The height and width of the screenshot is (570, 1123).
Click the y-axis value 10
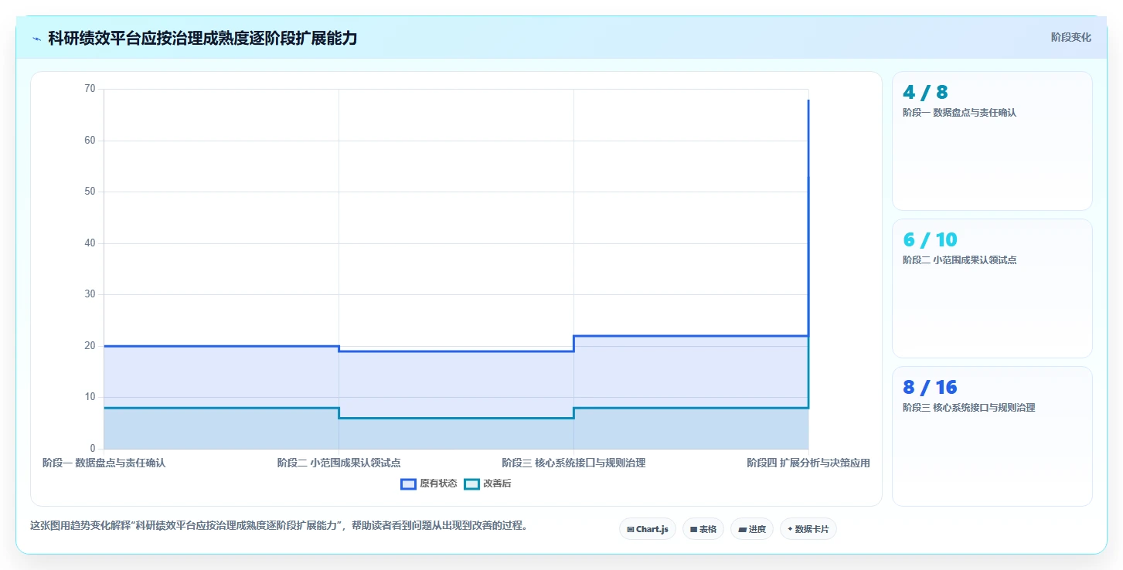90,397
